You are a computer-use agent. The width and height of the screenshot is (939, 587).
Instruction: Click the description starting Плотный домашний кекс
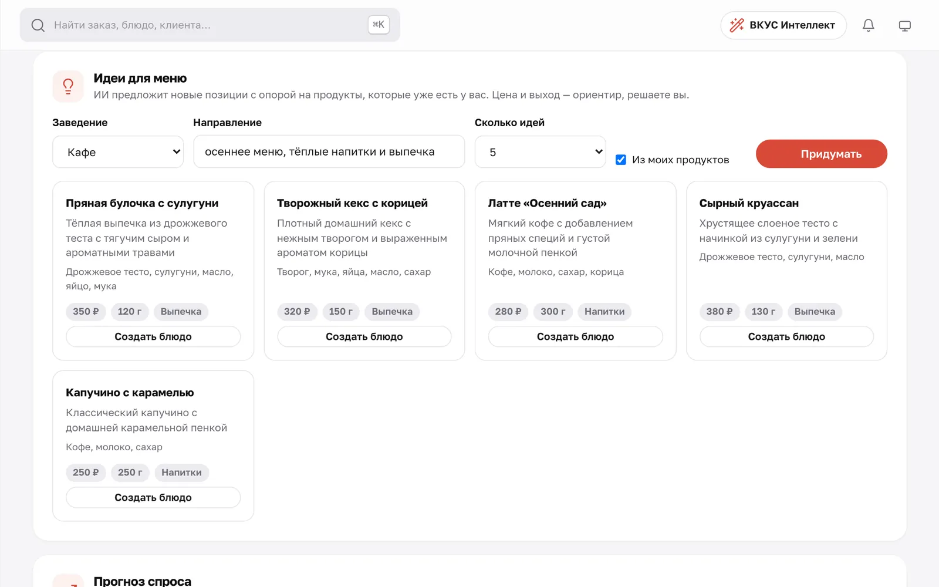tap(362, 238)
